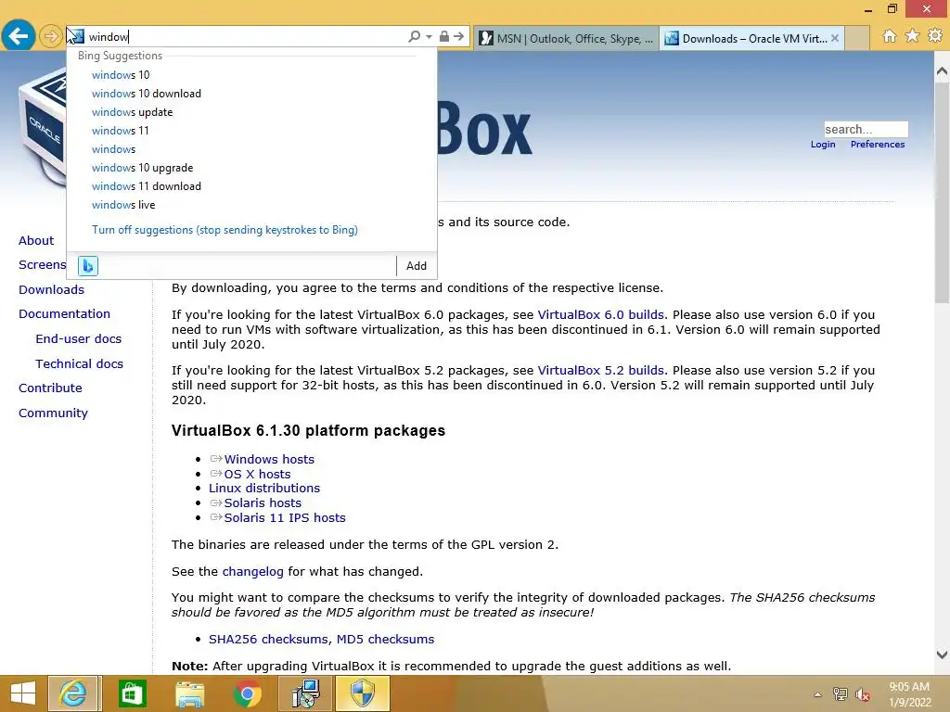Click the Go arrow in the address bar
This screenshot has height=712, width=950.
tap(458, 36)
